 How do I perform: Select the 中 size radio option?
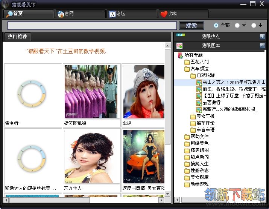pyautogui.click(x=254, y=25)
